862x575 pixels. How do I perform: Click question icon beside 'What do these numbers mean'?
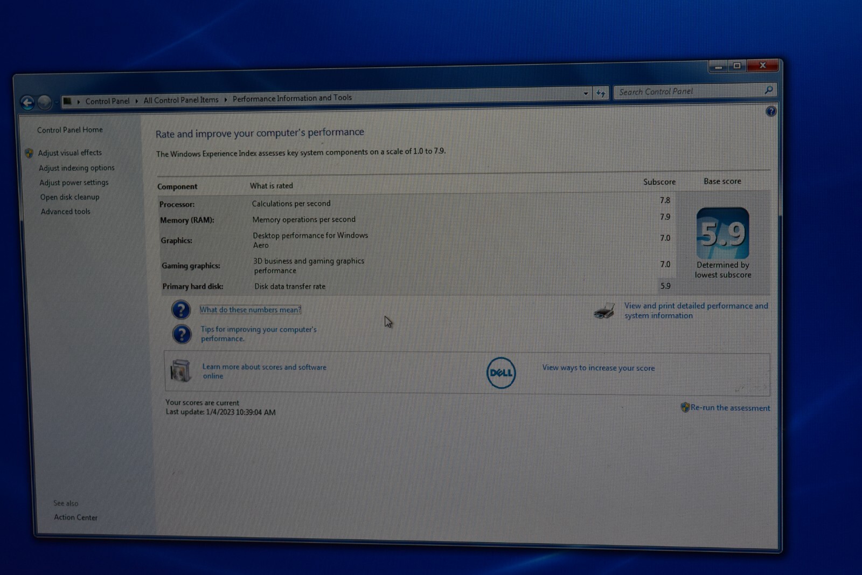click(x=181, y=310)
